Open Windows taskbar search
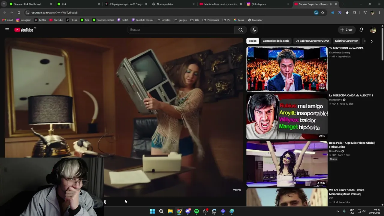384x216 pixels. coord(161,211)
